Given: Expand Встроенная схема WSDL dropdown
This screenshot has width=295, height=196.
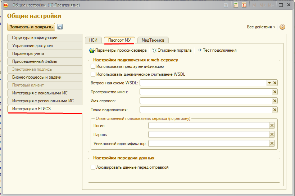Looking at the screenshot, I should pos(269,83).
